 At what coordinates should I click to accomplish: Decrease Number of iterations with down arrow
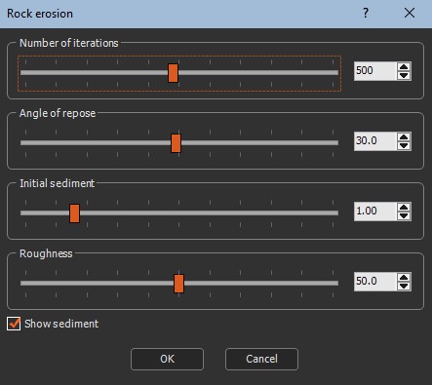[x=404, y=75]
